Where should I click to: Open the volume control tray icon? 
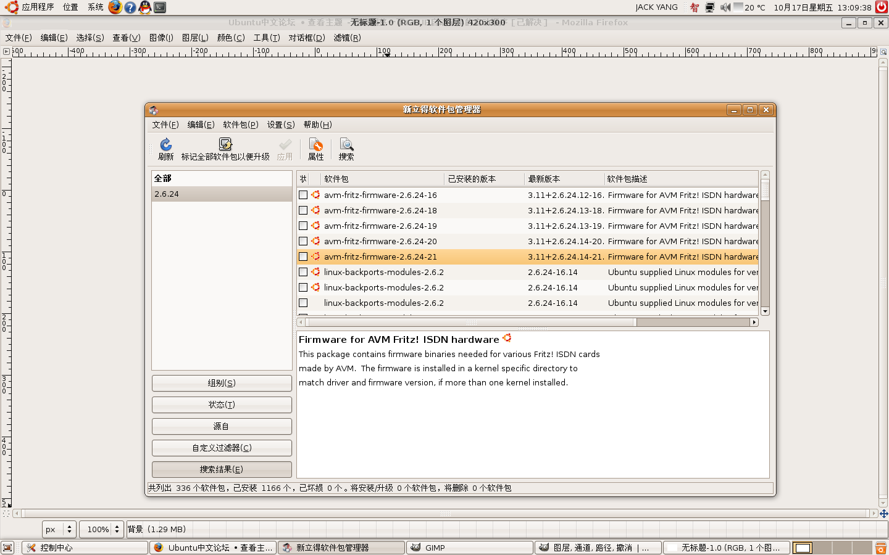[725, 7]
